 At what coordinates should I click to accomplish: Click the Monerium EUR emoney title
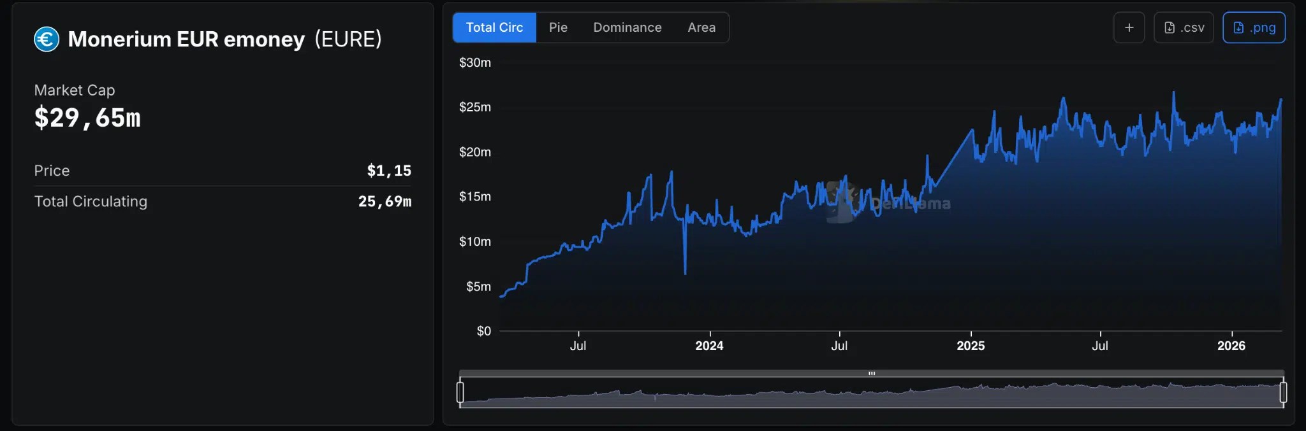tap(186, 39)
